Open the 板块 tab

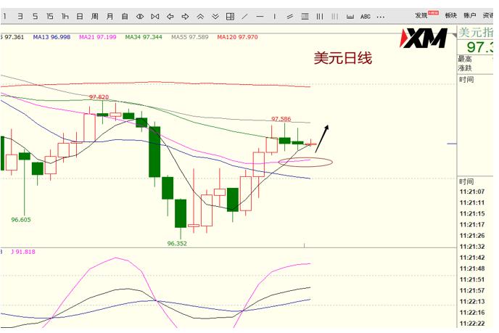(x=450, y=15)
